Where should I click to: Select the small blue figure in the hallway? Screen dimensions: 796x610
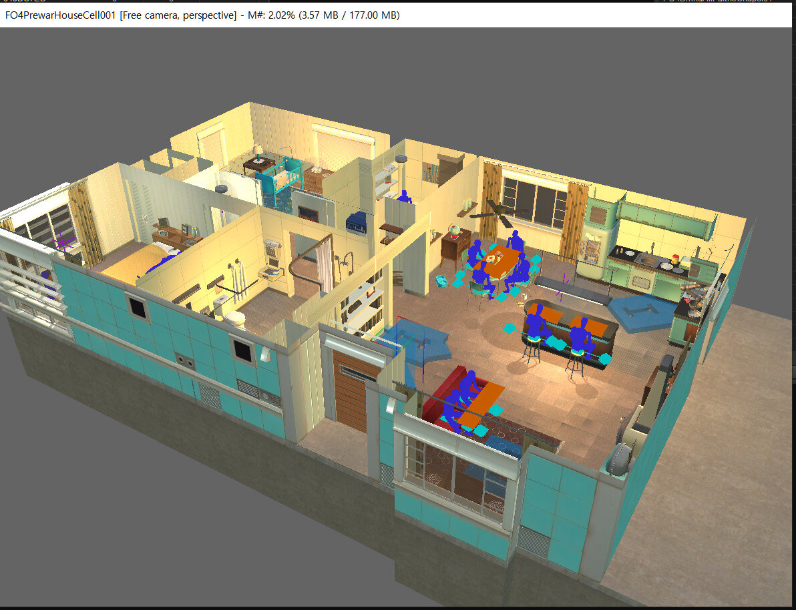pos(404,196)
